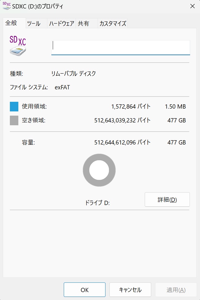Click the SDXC drive icon in title bar
The image size is (200, 300).
[7, 6]
